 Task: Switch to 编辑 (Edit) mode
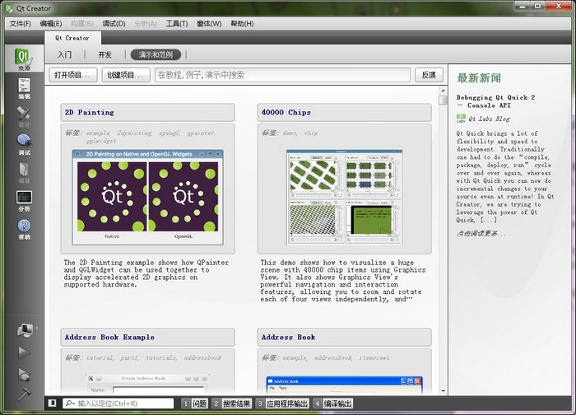[x=23, y=88]
